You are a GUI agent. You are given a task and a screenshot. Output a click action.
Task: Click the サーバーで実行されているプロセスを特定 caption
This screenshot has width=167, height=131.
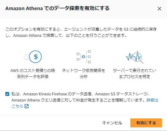(135, 74)
